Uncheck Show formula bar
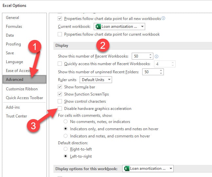212x177 pixels. [60, 87]
